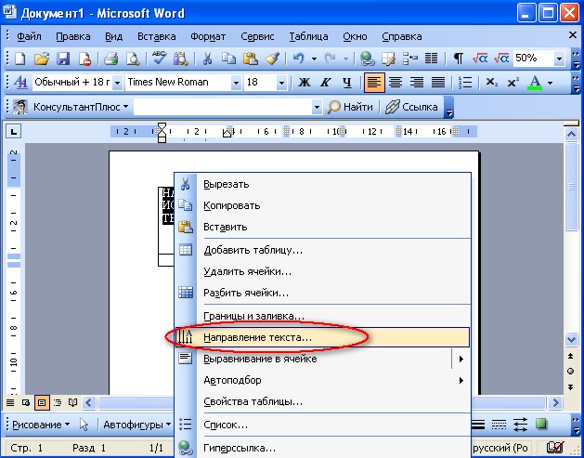Click the Ссылка button

coord(411,108)
